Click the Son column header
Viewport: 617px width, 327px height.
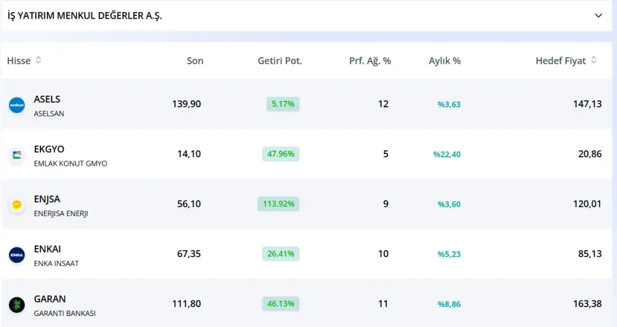pyautogui.click(x=195, y=61)
